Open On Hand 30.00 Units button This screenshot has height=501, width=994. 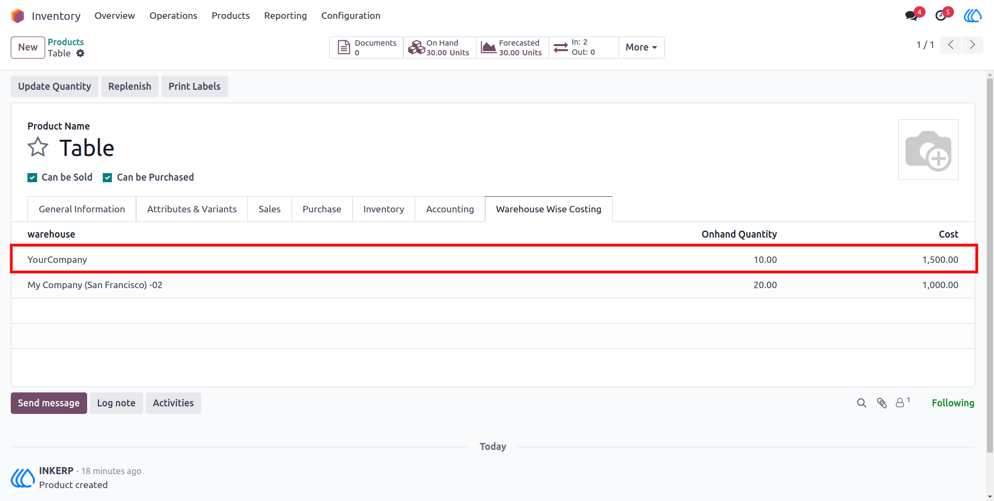439,47
